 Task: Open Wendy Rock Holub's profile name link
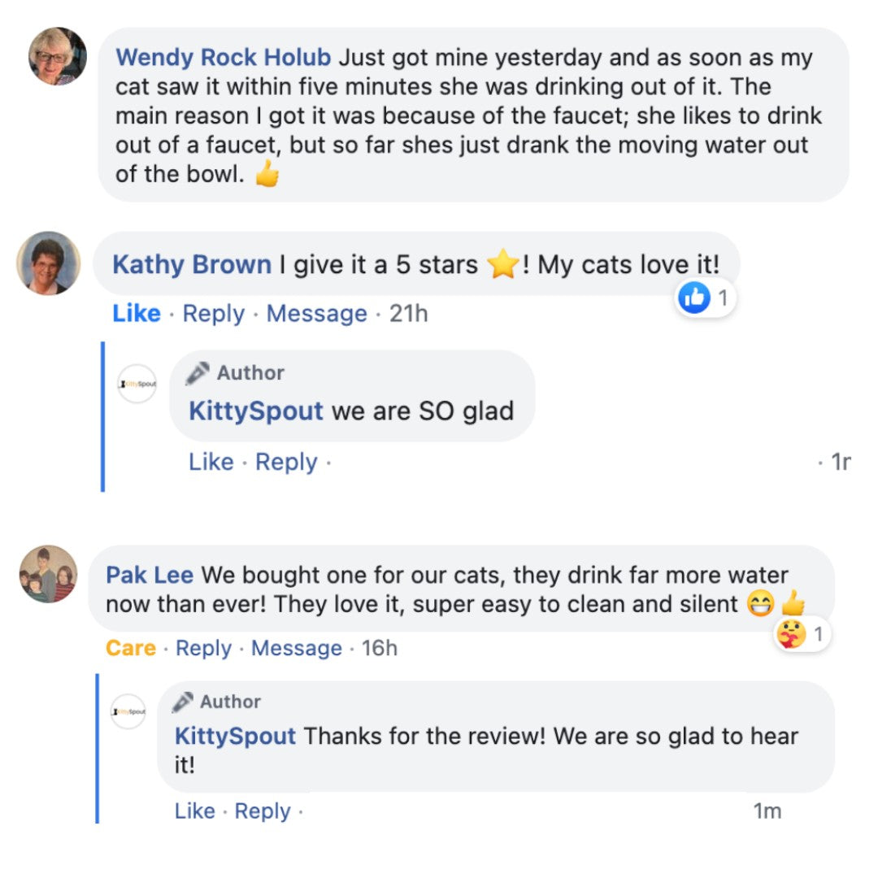(x=223, y=58)
